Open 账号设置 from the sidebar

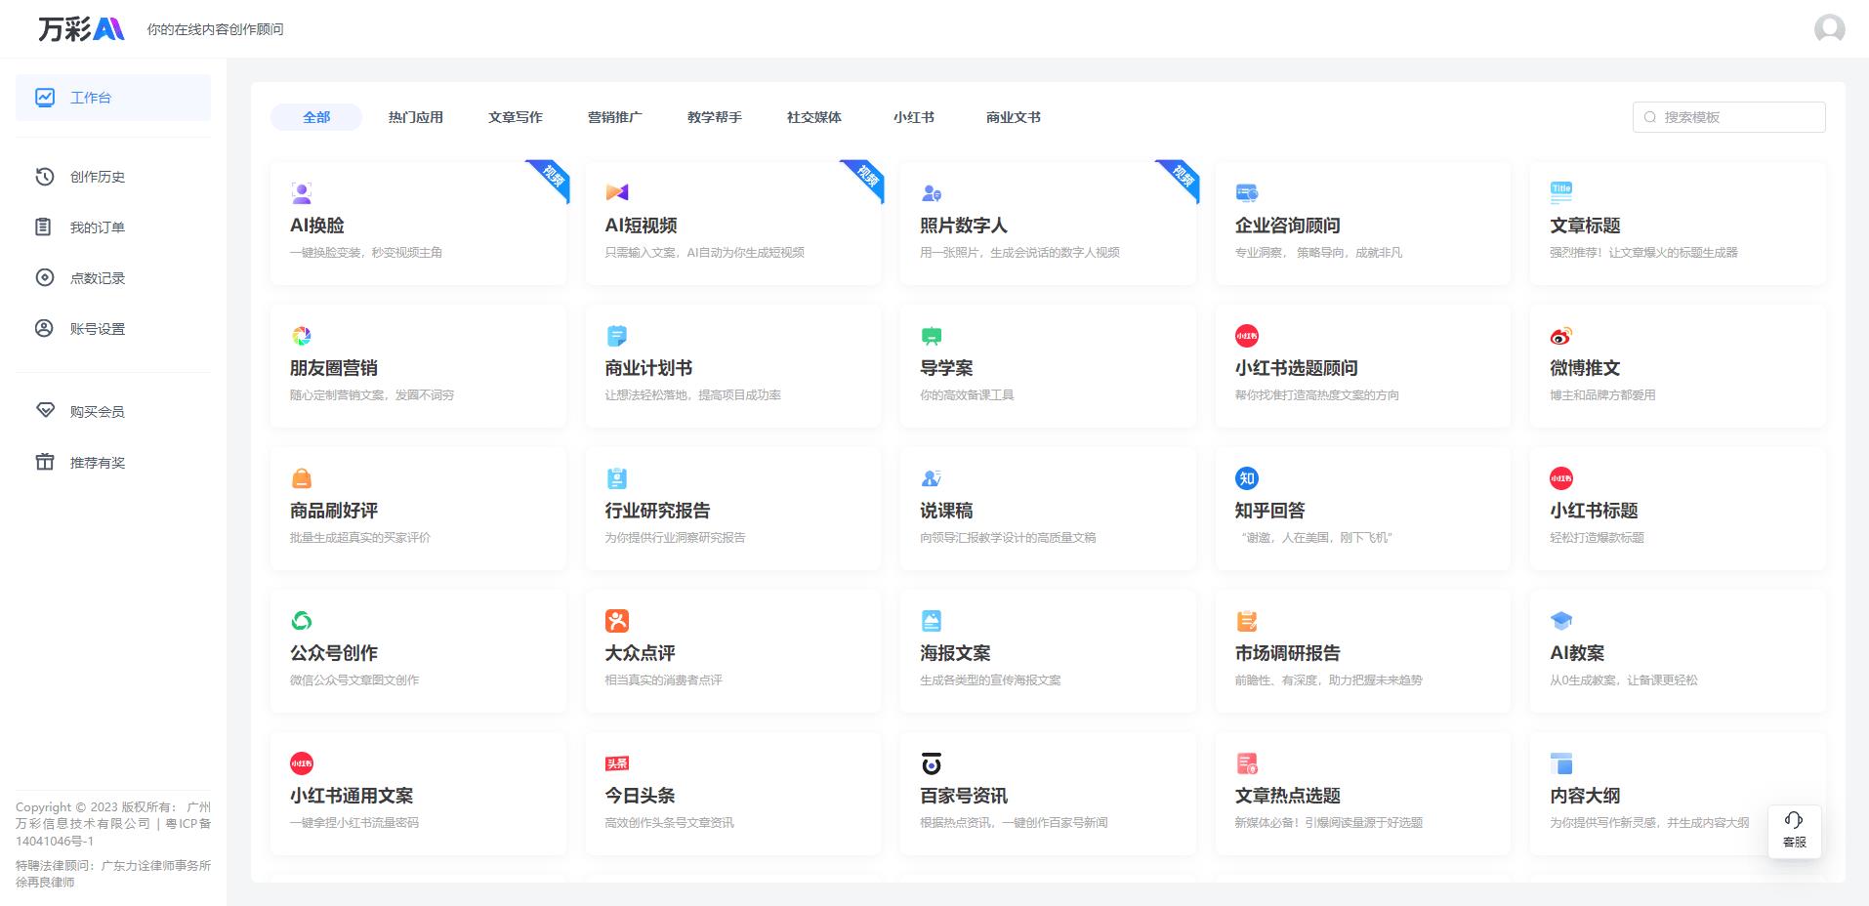97,329
